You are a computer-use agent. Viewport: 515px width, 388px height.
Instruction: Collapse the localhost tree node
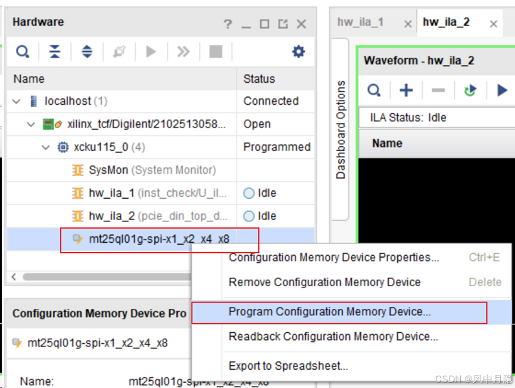pos(16,101)
